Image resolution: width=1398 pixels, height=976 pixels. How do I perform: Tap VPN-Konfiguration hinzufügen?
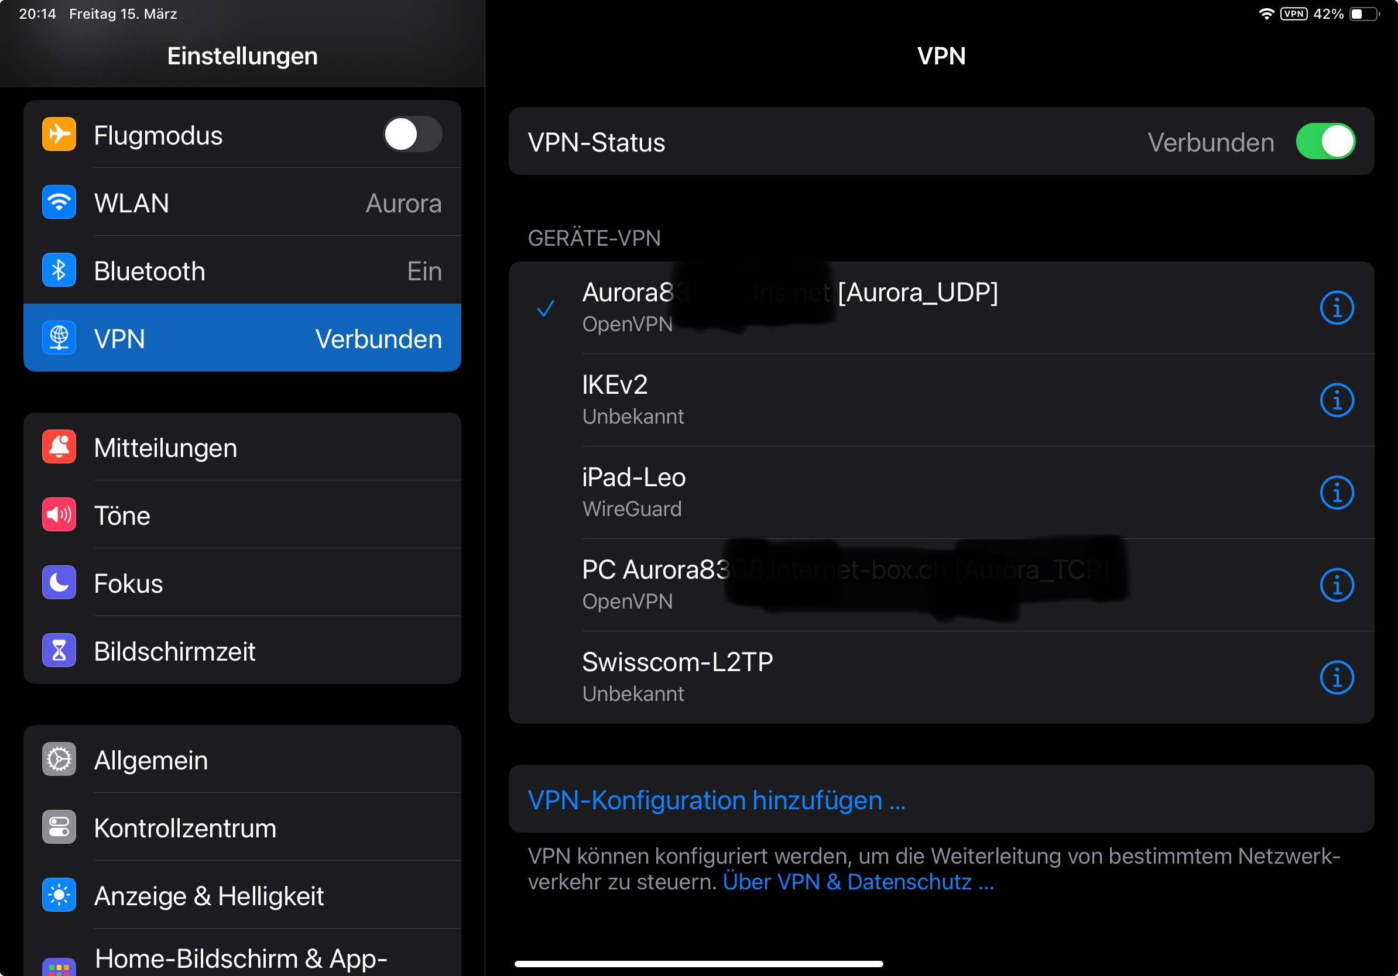click(717, 800)
